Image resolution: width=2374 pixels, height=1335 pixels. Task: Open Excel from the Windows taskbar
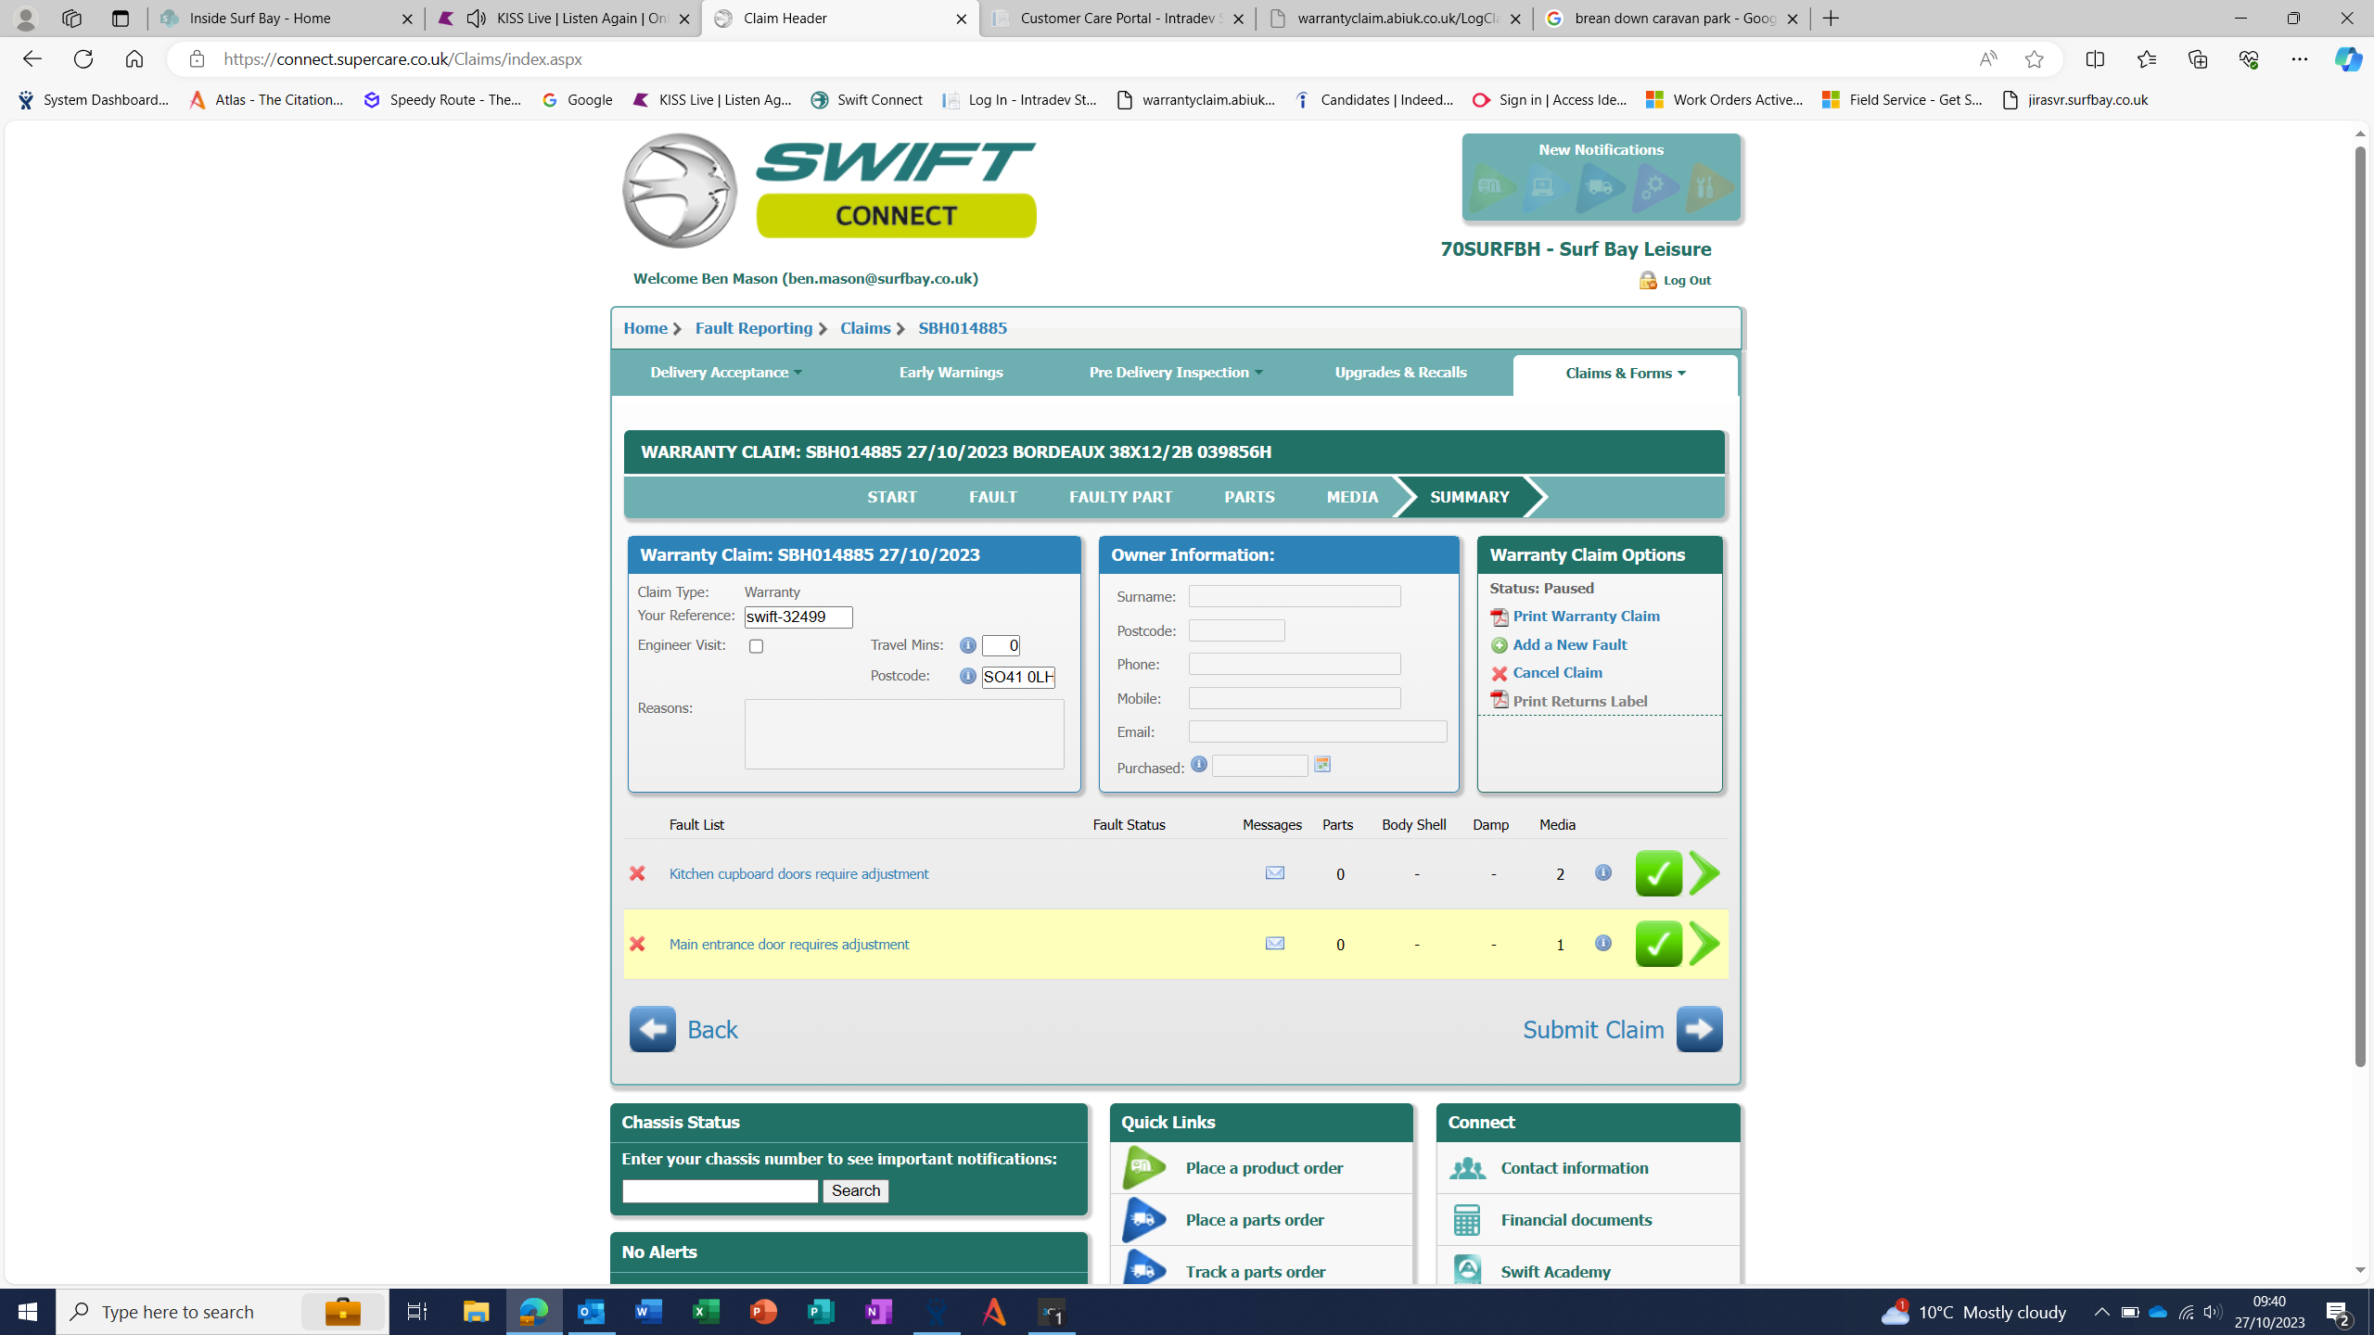[706, 1312]
